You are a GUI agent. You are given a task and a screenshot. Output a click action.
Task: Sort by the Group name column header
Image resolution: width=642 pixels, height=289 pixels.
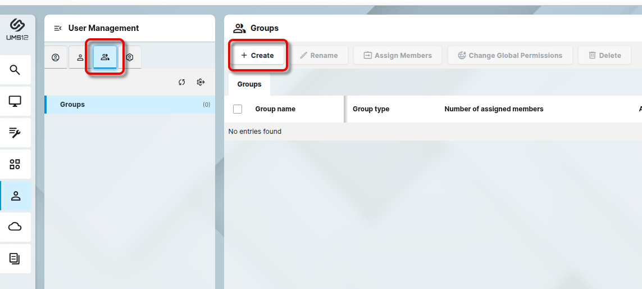click(275, 109)
